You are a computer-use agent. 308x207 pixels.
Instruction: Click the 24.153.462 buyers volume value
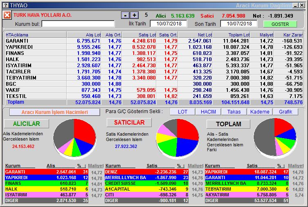click(x=23, y=146)
